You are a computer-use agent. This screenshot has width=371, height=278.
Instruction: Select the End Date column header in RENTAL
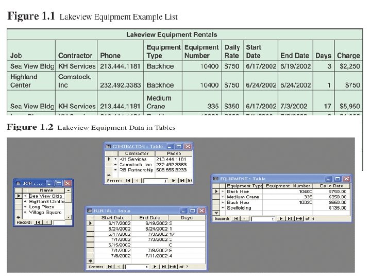(x=149, y=218)
